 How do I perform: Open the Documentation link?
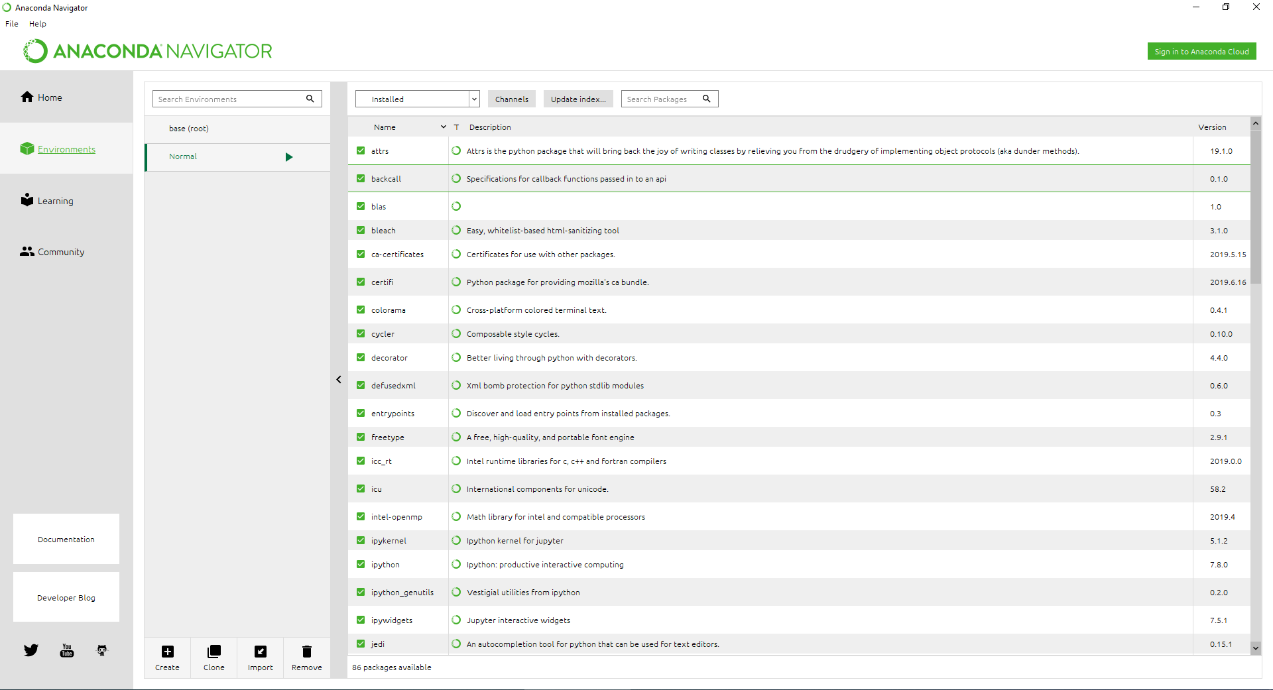[x=66, y=539]
